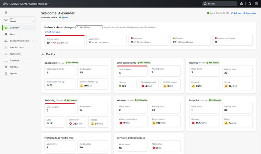Viewport: 261px width, 154px height.
Task: Click the Fair sites warning icon
Action: pyautogui.click(x=174, y=38)
